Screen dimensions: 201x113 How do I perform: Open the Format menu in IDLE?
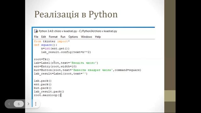tap(53, 37)
